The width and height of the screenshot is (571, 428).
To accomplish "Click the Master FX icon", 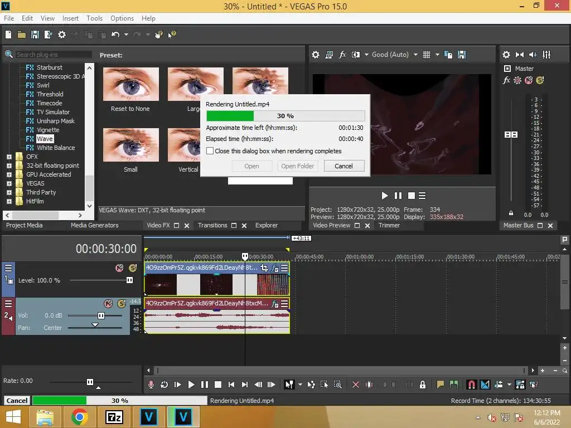I will point(506,80).
